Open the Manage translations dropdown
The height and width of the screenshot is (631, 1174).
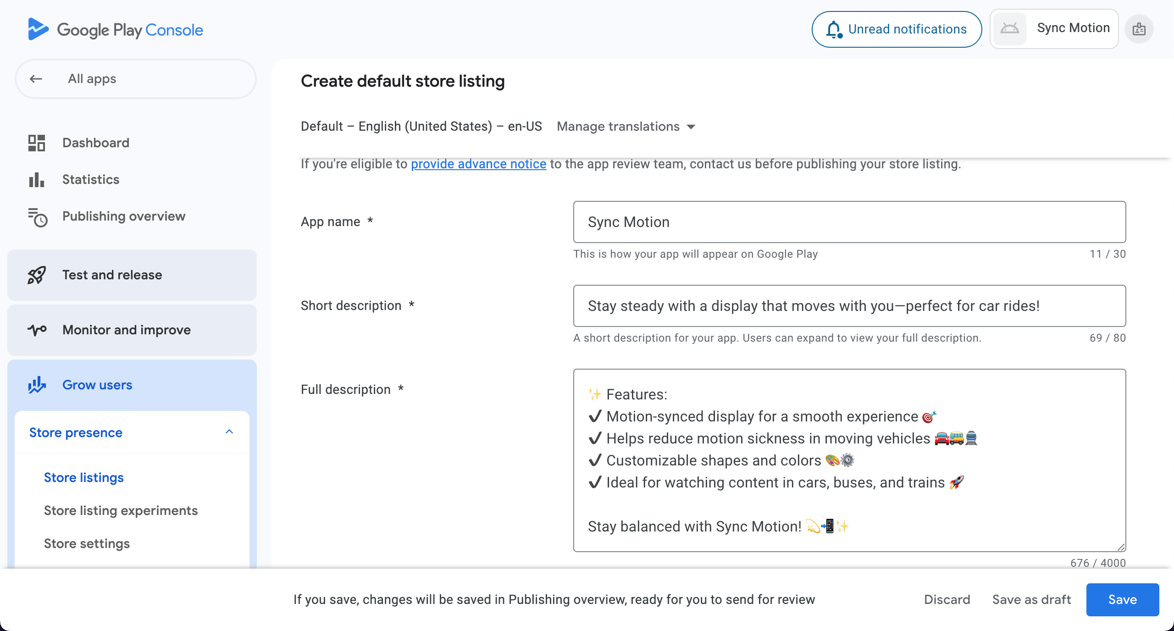pyautogui.click(x=626, y=127)
